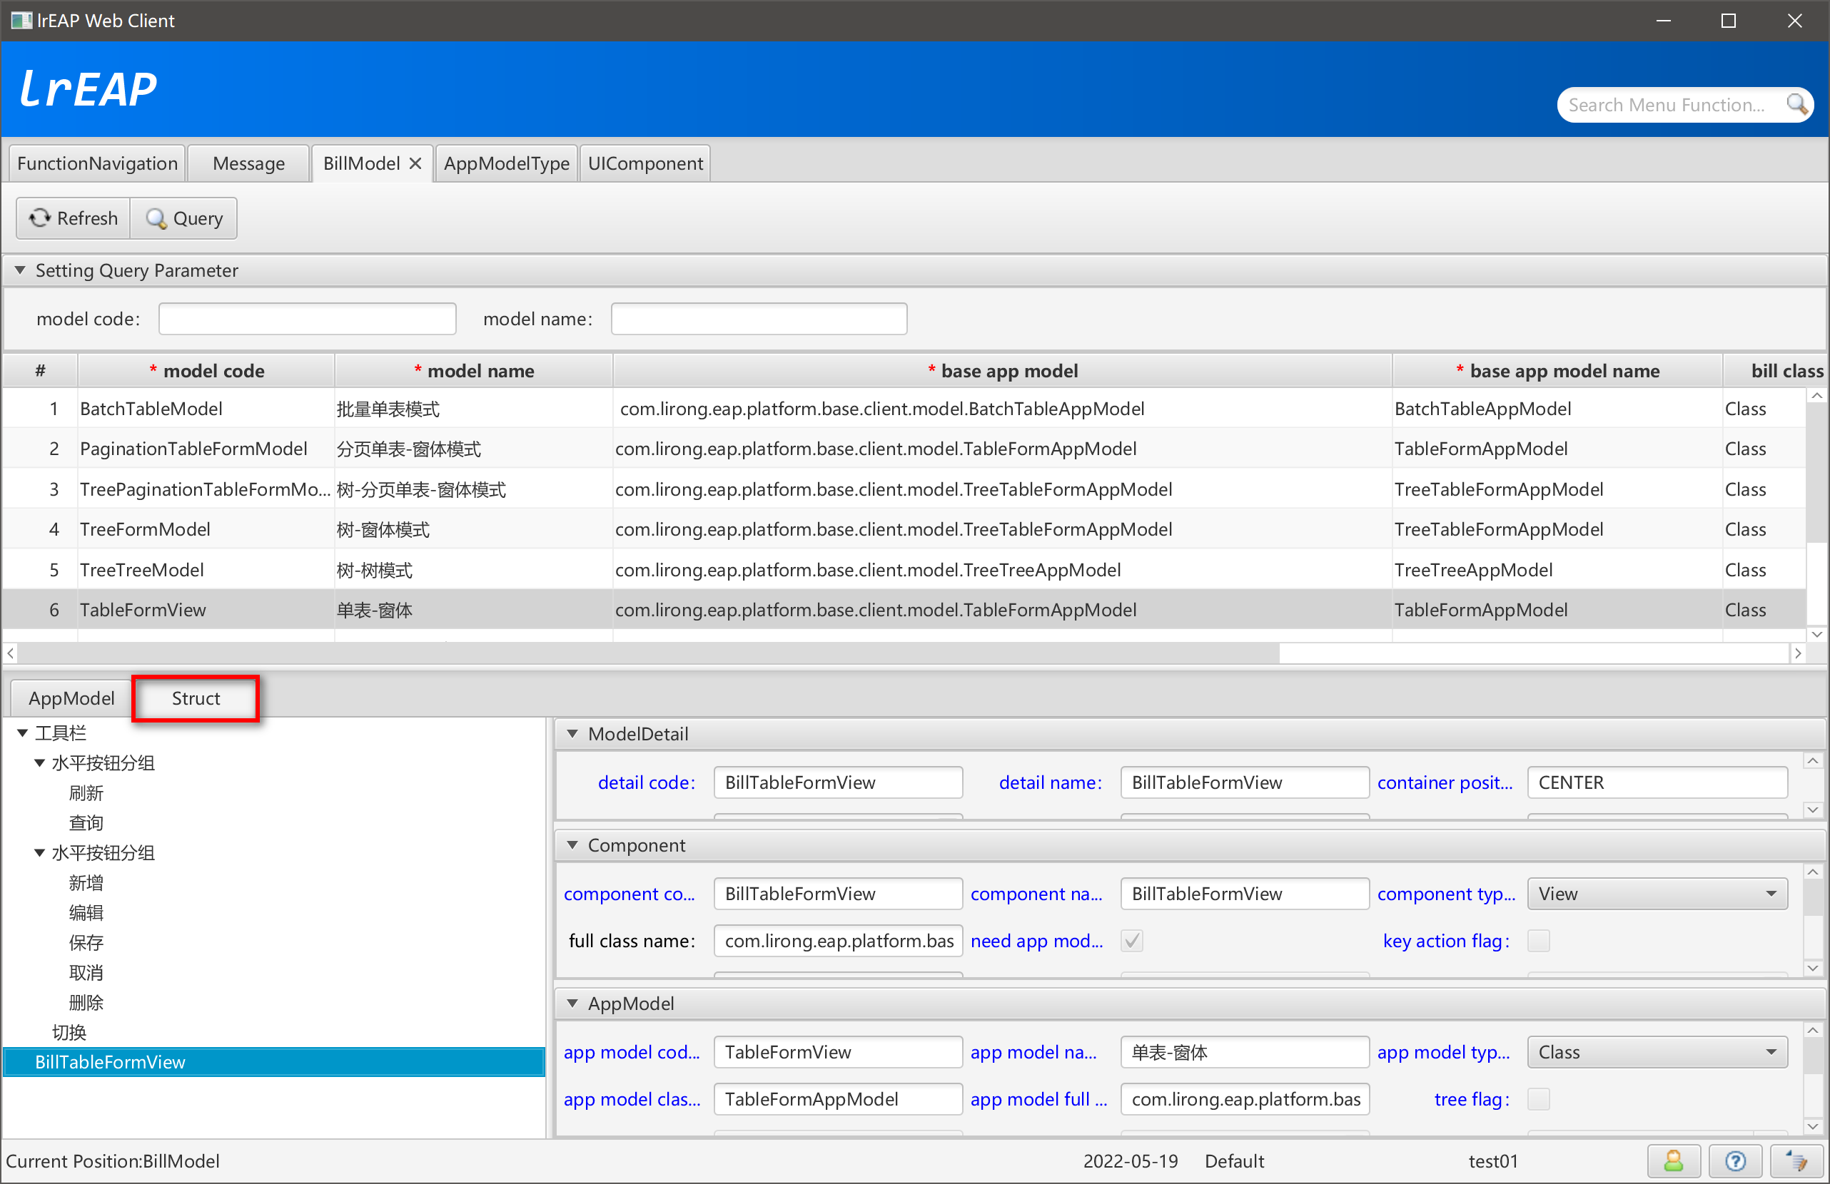Click the app model name 单表-窗体 field
This screenshot has width=1830, height=1184.
point(1244,1052)
